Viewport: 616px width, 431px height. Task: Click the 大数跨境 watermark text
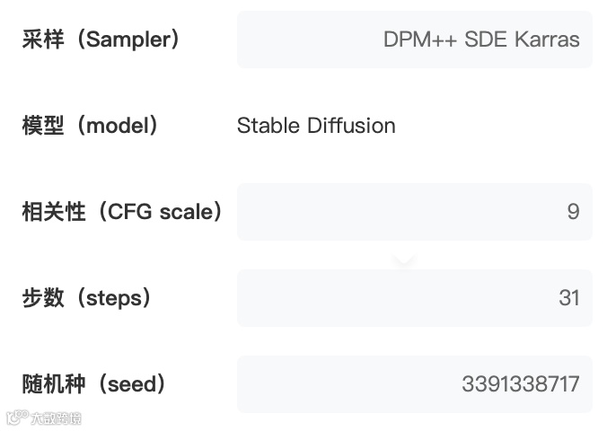[x=56, y=418]
